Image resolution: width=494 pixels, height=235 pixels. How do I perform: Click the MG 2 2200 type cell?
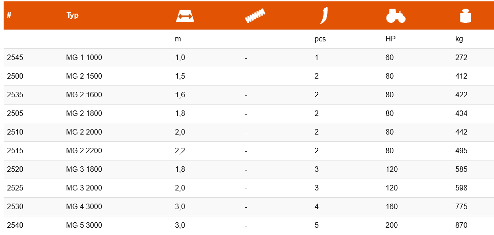tap(84, 151)
